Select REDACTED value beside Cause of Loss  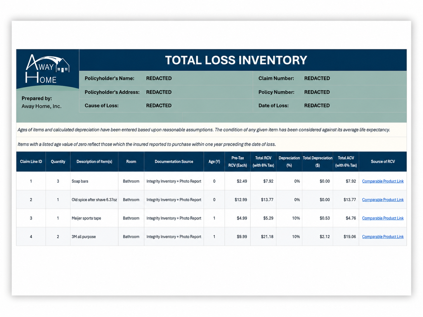(159, 105)
